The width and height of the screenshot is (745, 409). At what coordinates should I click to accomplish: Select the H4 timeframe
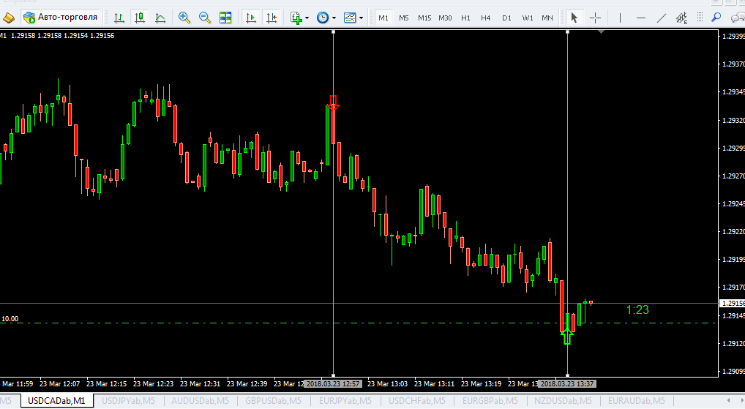[x=486, y=18]
